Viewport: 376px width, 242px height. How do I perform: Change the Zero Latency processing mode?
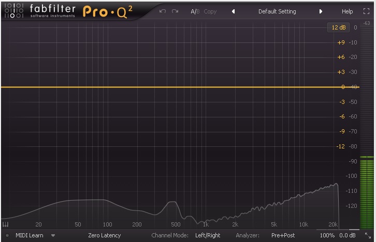coord(104,235)
